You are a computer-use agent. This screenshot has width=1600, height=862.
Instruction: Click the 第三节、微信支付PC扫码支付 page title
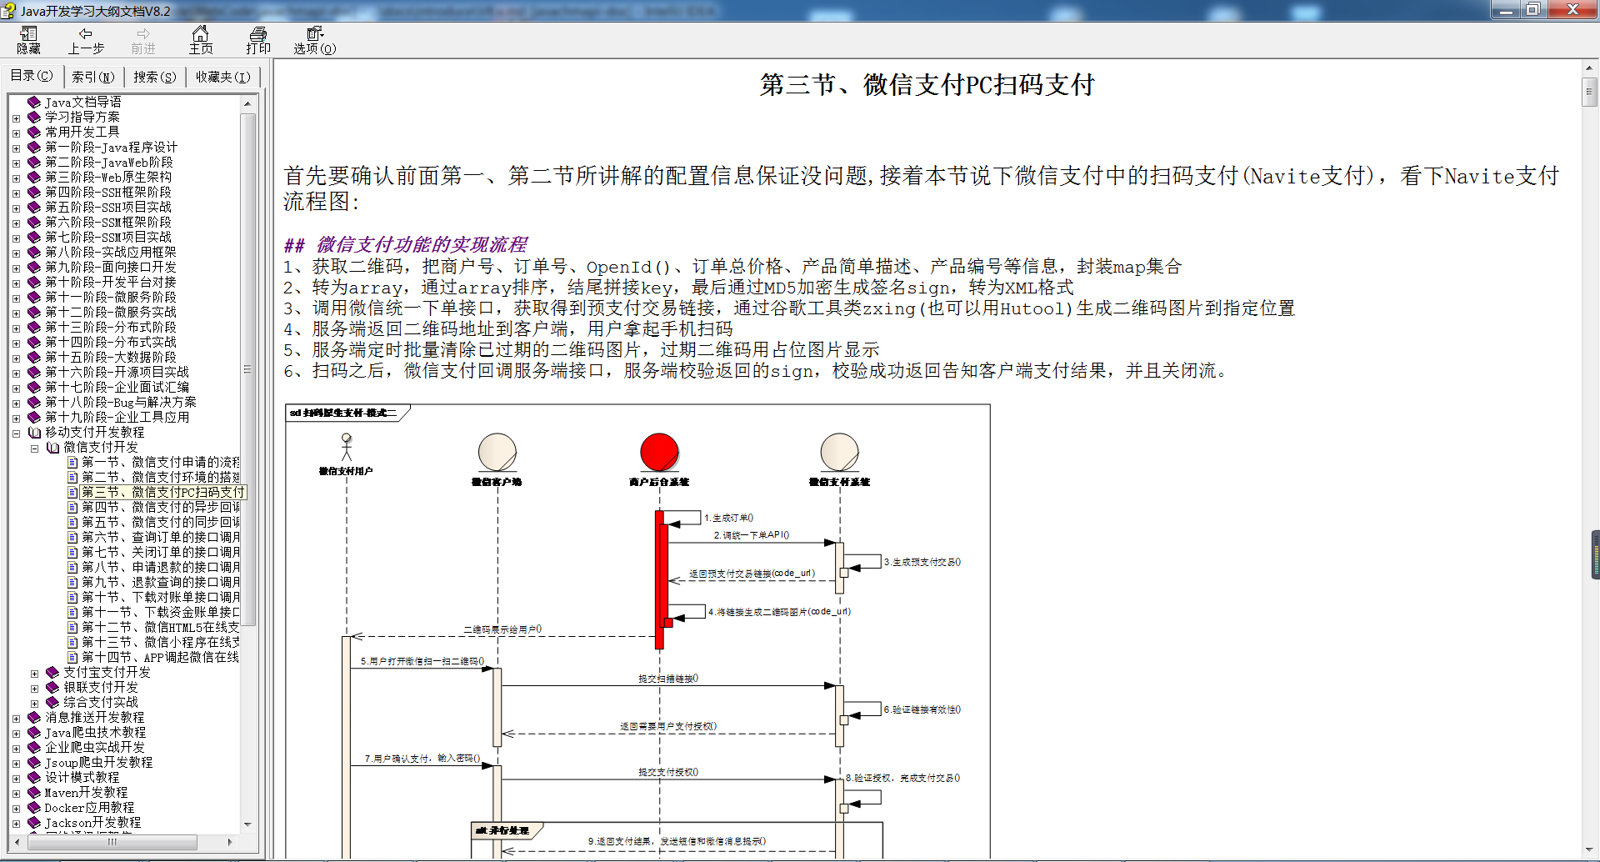coord(927,85)
